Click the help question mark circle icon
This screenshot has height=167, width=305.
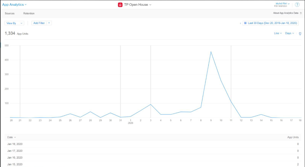pyautogui.click(x=297, y=5)
